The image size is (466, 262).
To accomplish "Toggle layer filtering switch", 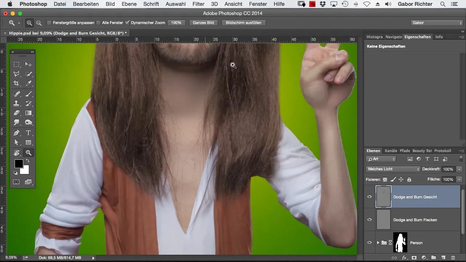I will [x=461, y=159].
